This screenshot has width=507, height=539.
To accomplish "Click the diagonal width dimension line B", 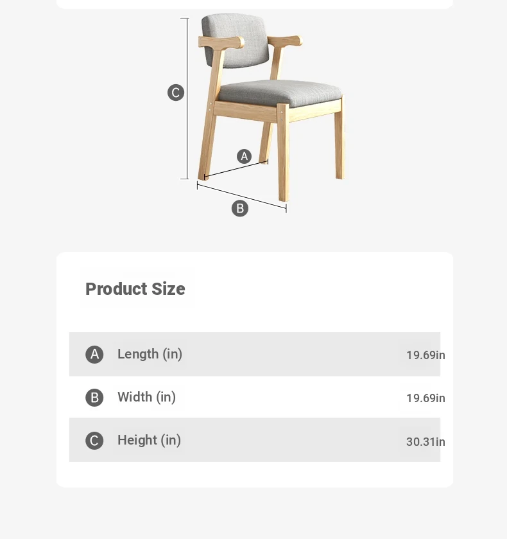I will (x=241, y=197).
